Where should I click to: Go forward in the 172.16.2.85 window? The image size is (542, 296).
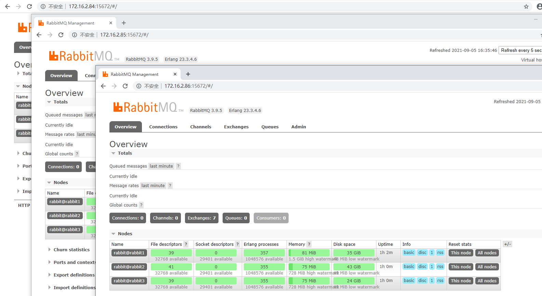[50, 35]
